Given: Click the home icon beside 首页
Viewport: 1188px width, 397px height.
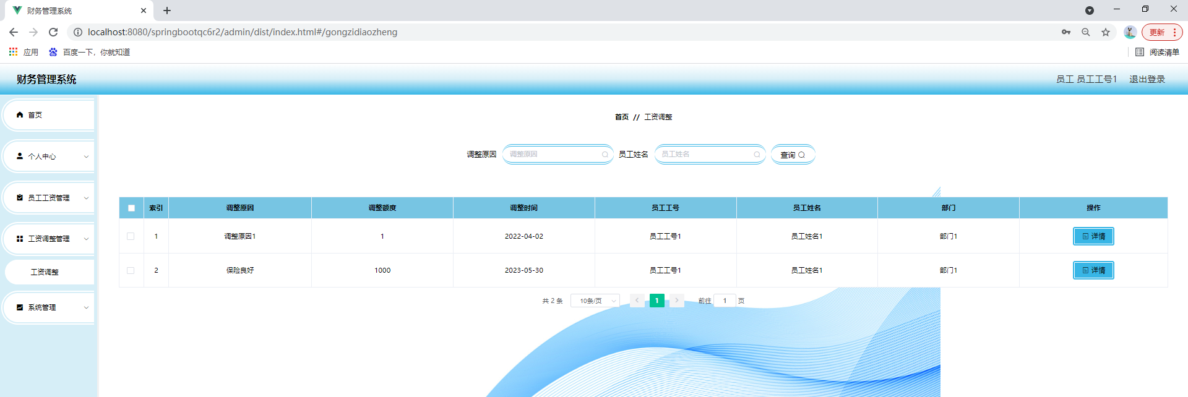Looking at the screenshot, I should (x=20, y=115).
